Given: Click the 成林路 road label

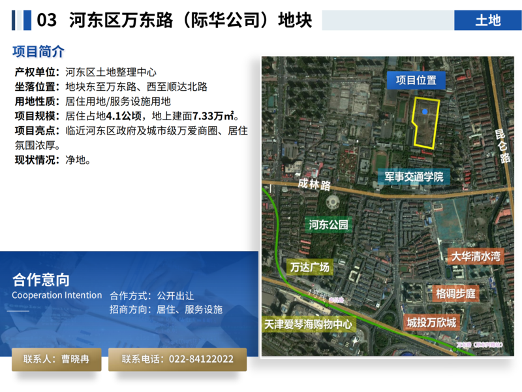Looking at the screenshot, I should [x=315, y=184].
